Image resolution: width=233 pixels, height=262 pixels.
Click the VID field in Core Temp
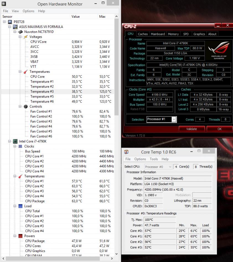(153, 195)
